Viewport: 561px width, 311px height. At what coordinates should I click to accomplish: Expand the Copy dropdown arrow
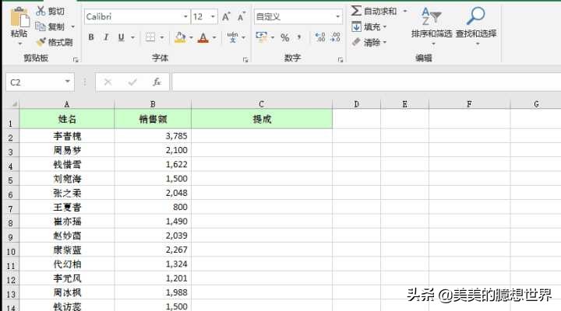click(x=72, y=26)
